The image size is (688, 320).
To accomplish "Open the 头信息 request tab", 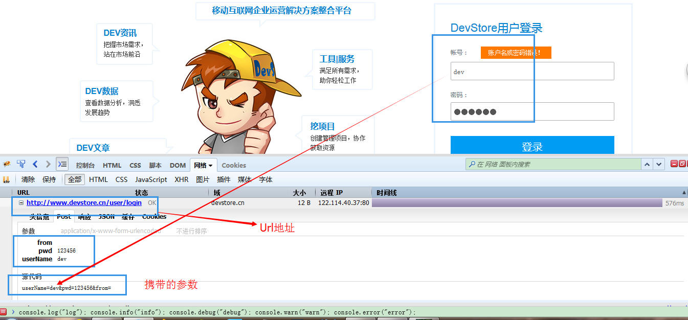I will tap(39, 217).
